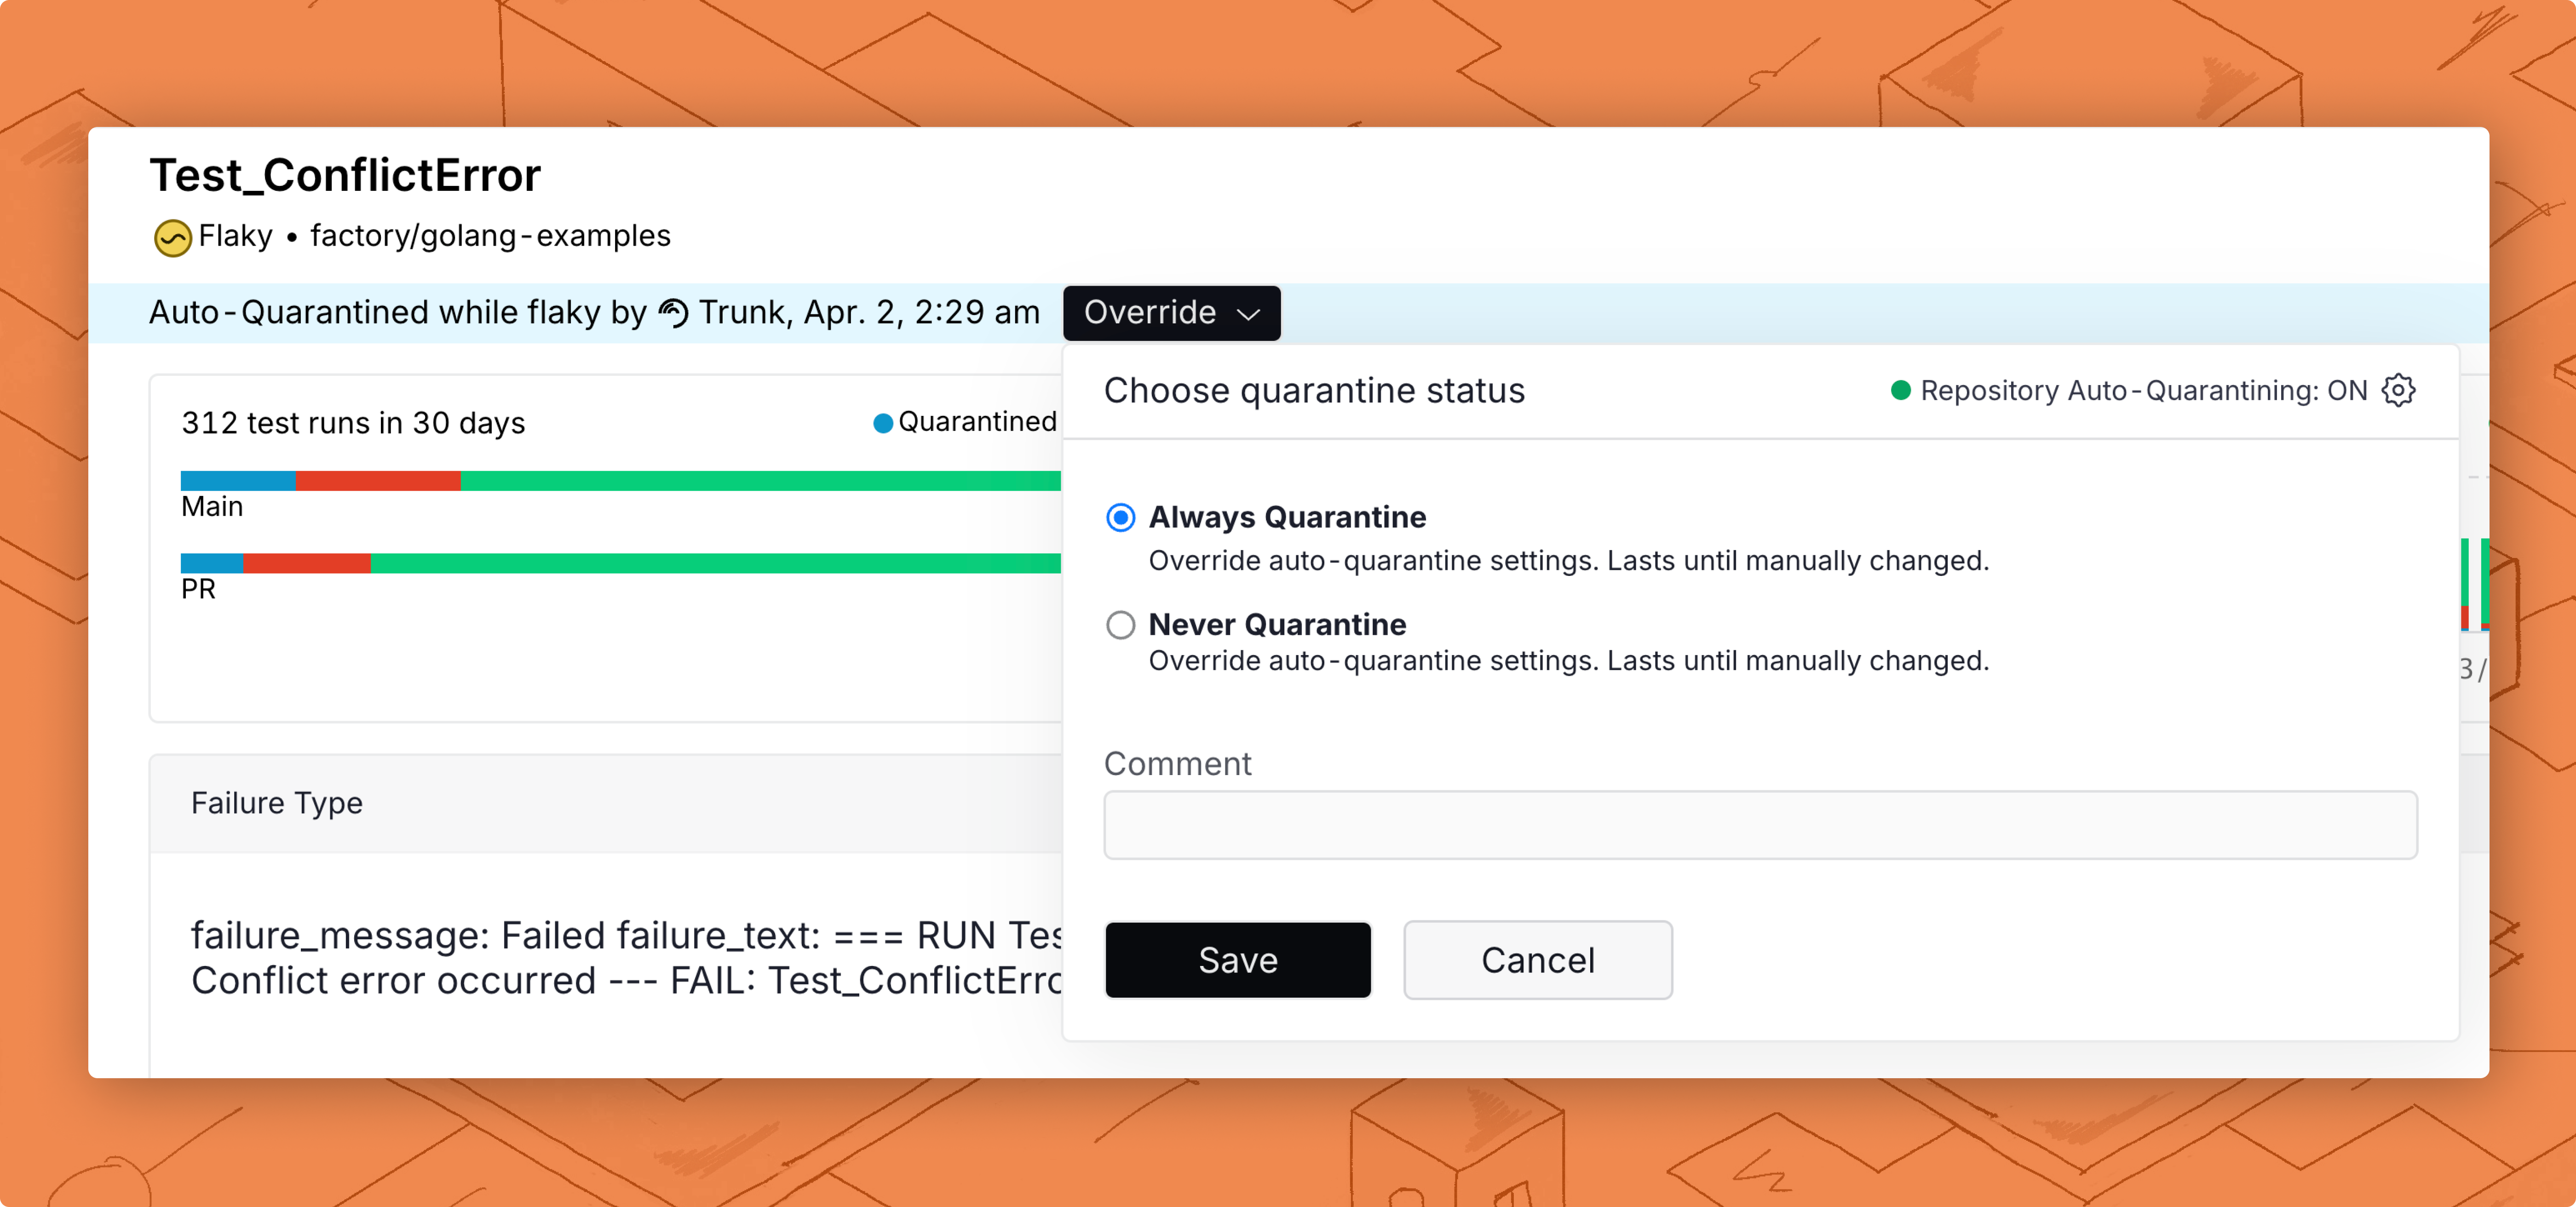
Task: Click the Failure Type column header
Action: (277, 803)
